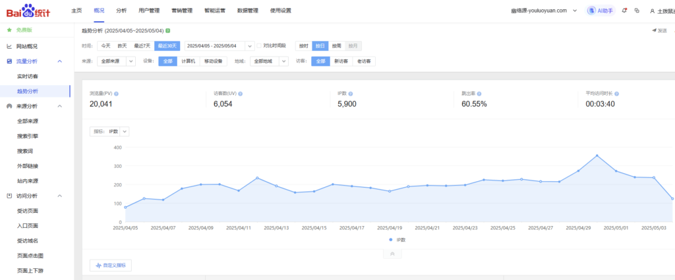The width and height of the screenshot is (675, 280).
Task: Open 外部链接 in sidebar
Action: coord(28,166)
